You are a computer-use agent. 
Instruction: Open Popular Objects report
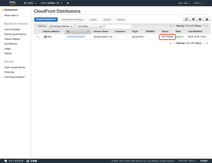[12, 39]
